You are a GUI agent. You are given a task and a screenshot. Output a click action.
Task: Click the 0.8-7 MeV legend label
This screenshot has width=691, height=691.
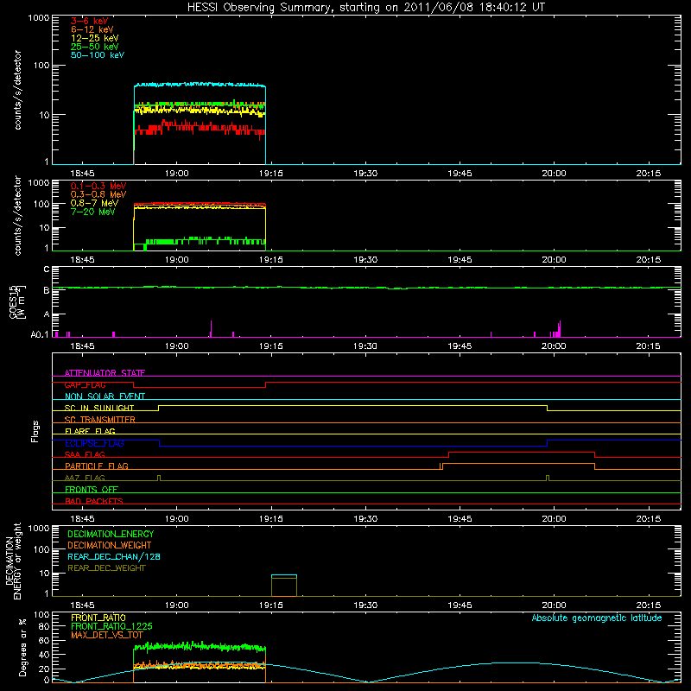coord(94,203)
